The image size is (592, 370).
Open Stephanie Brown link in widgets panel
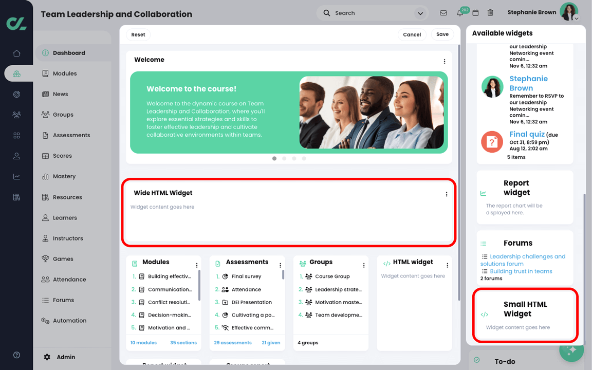pos(528,83)
